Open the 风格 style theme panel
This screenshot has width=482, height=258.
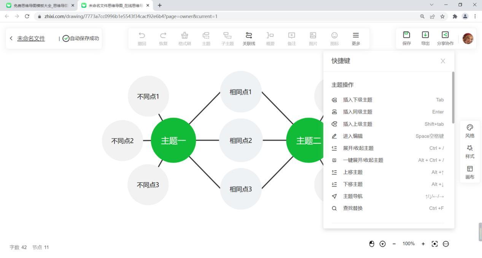(x=470, y=131)
